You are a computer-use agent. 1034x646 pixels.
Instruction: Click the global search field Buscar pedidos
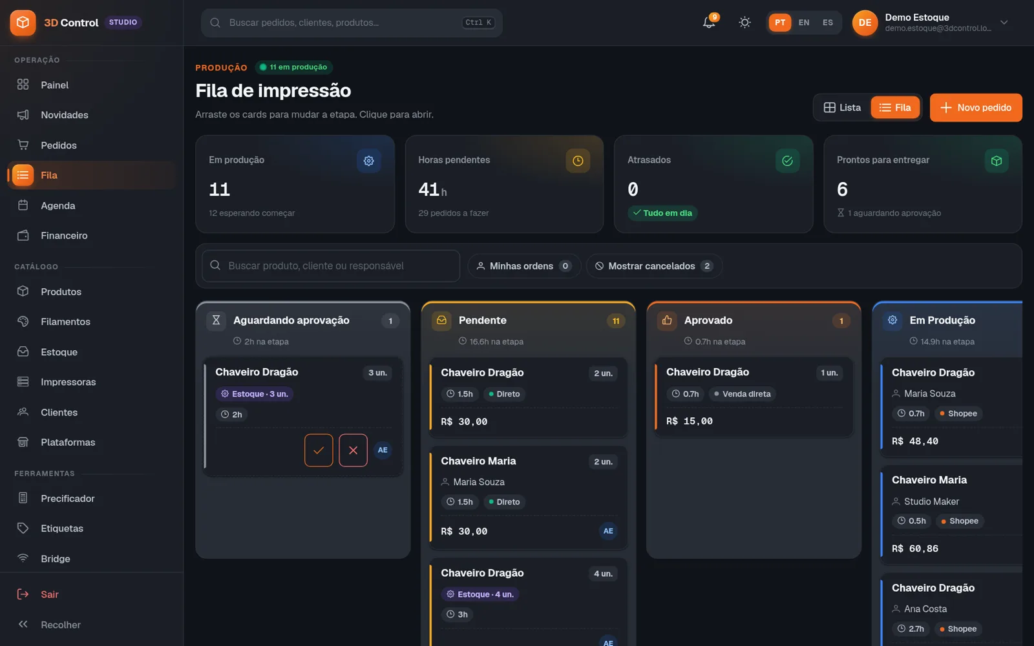tap(352, 23)
